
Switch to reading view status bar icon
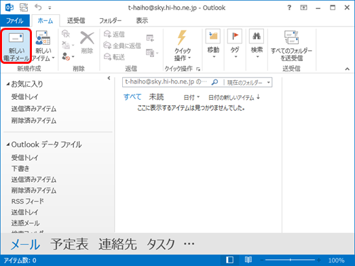pos(248,260)
